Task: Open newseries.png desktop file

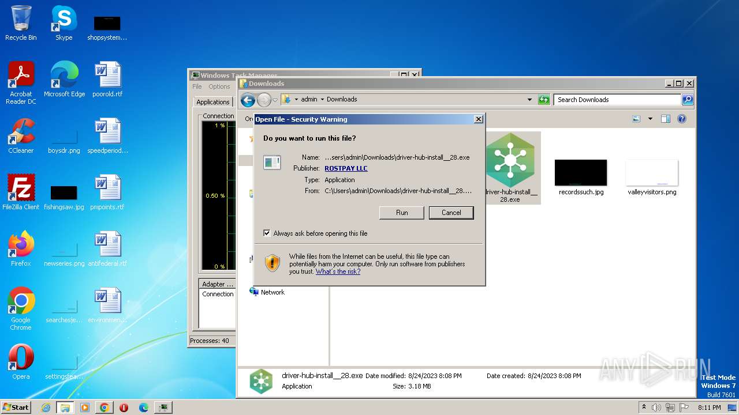Action: [x=64, y=252]
